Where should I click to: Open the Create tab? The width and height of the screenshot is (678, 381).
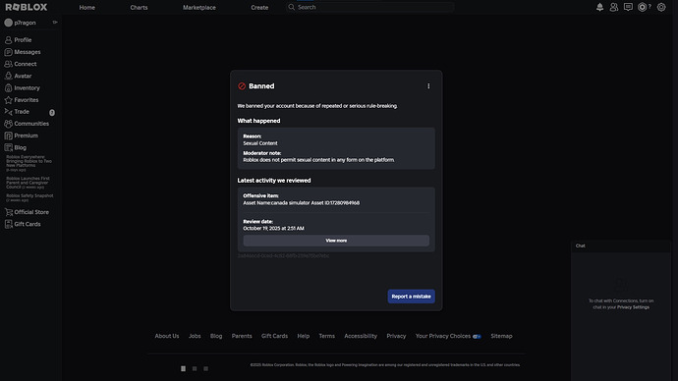[259, 7]
